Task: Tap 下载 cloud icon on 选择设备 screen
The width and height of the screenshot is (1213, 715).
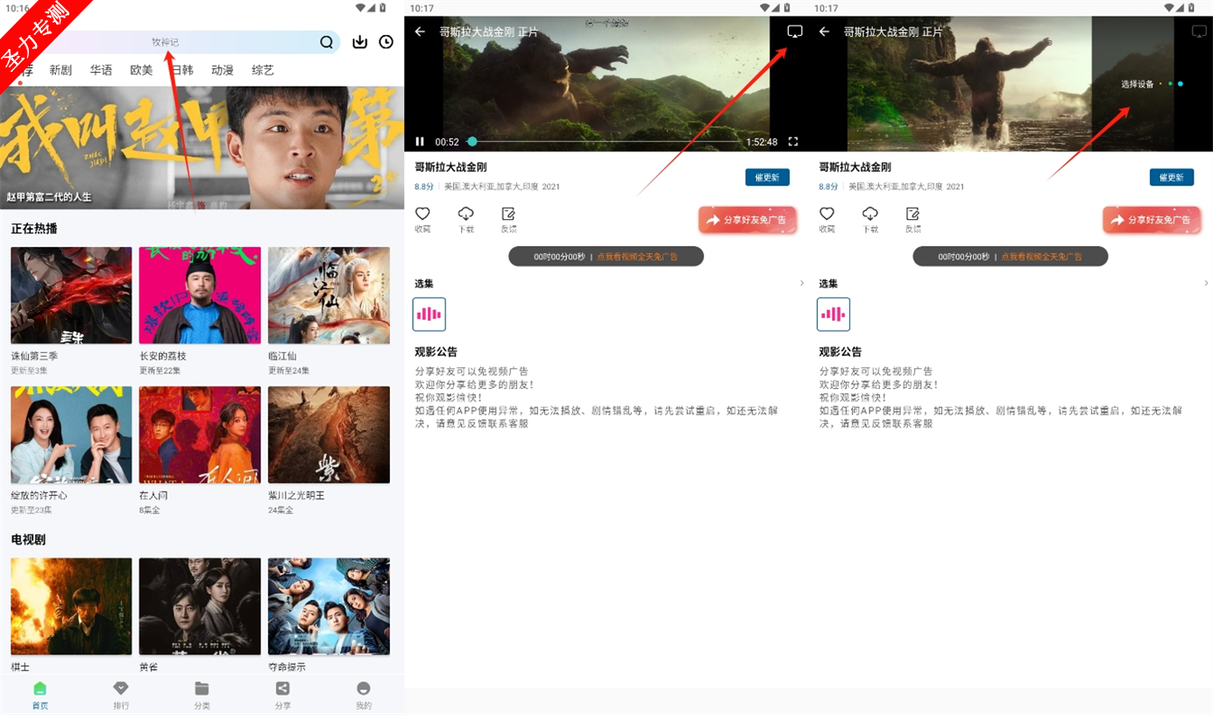Action: [869, 214]
